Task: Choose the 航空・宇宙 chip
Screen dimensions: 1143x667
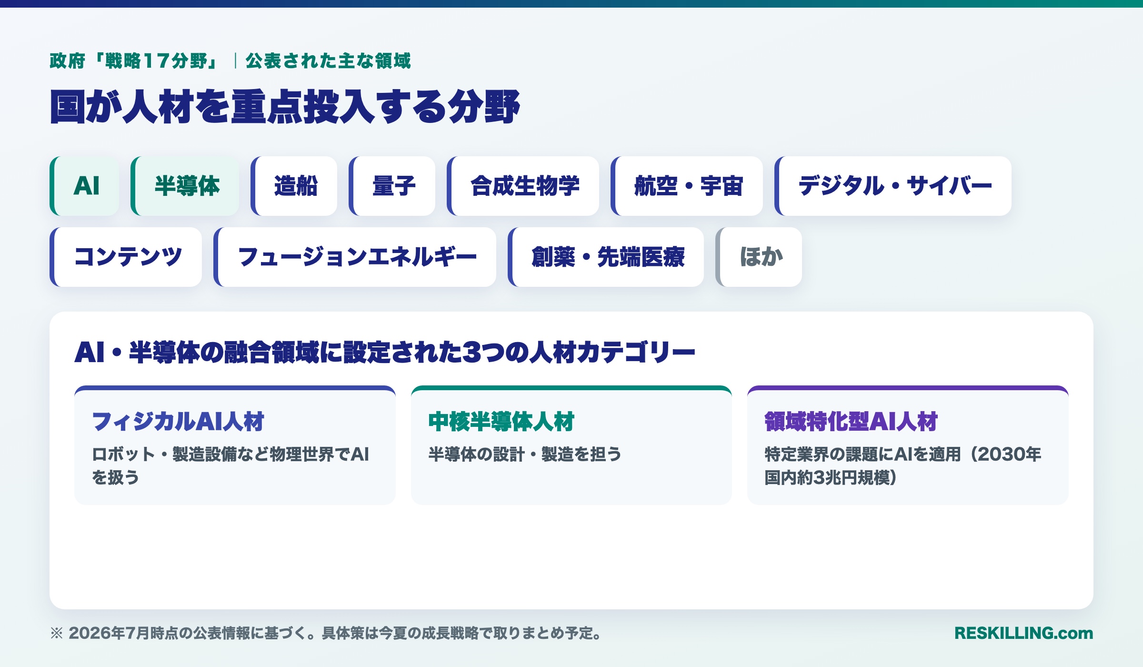Action: coord(687,186)
